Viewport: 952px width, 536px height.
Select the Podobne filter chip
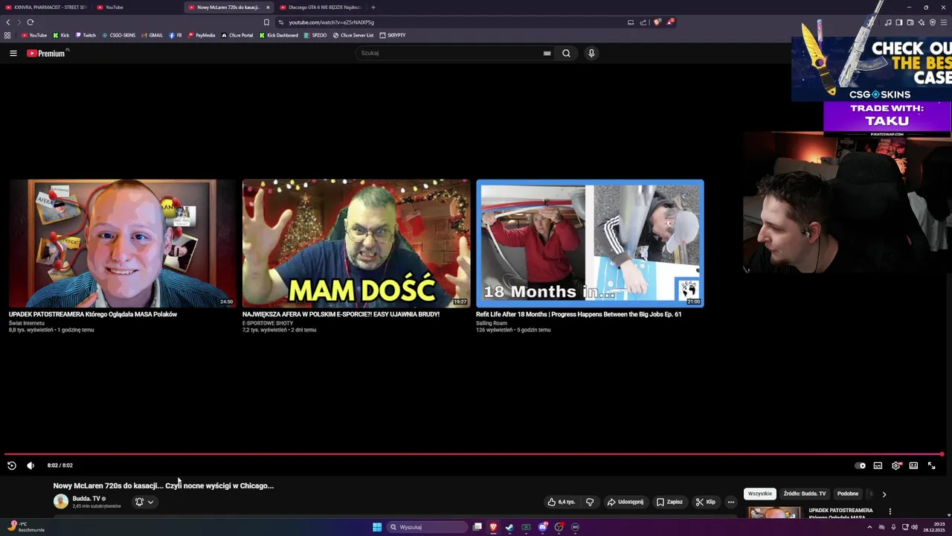coord(848,494)
